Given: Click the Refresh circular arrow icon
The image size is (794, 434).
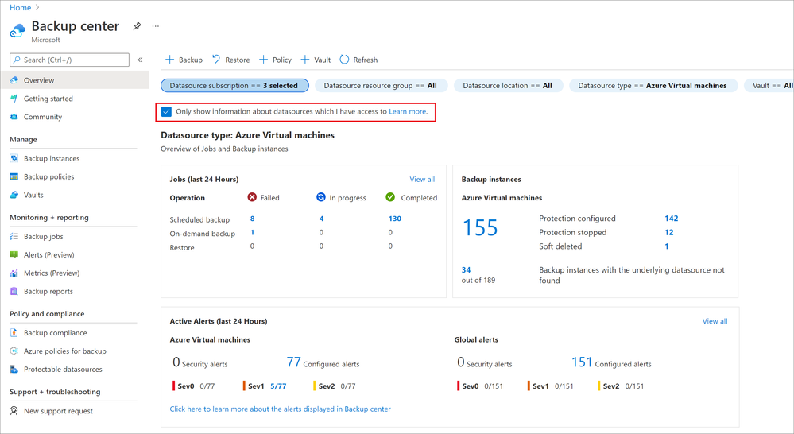Looking at the screenshot, I should (344, 60).
